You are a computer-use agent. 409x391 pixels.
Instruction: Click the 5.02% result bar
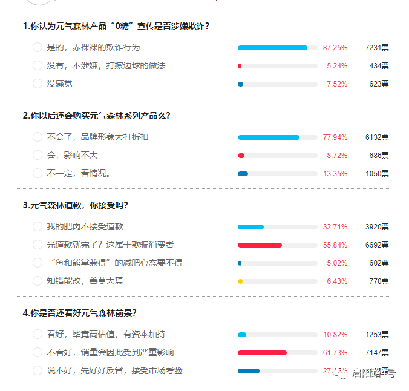click(278, 263)
